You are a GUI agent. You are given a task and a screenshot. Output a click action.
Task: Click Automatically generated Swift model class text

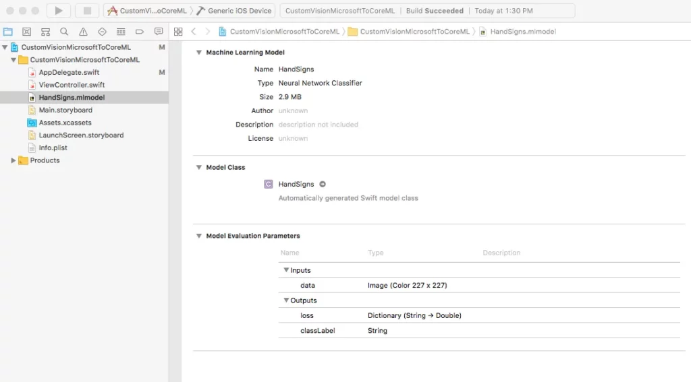(348, 198)
